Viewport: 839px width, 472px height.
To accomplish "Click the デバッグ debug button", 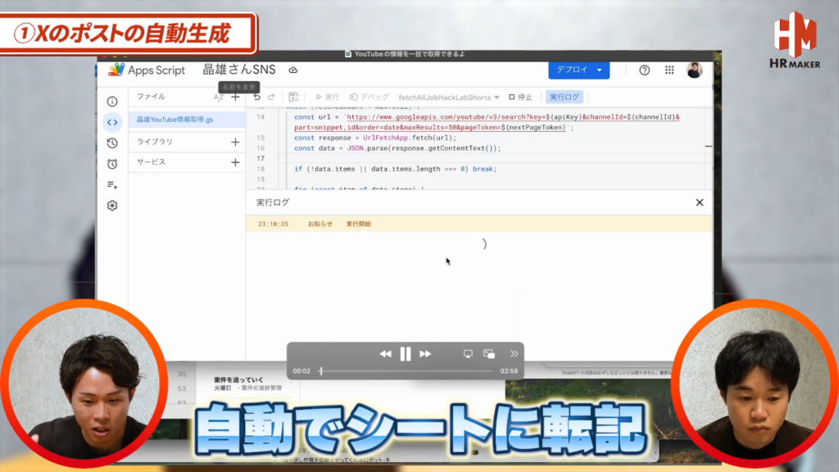I will (x=370, y=97).
